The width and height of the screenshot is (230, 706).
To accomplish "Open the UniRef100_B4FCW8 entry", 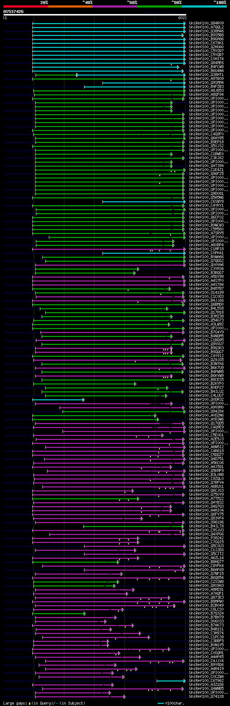I will coord(206,67).
